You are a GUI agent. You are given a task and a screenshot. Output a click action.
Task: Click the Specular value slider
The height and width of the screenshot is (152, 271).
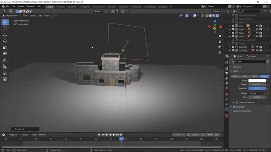[257, 88]
